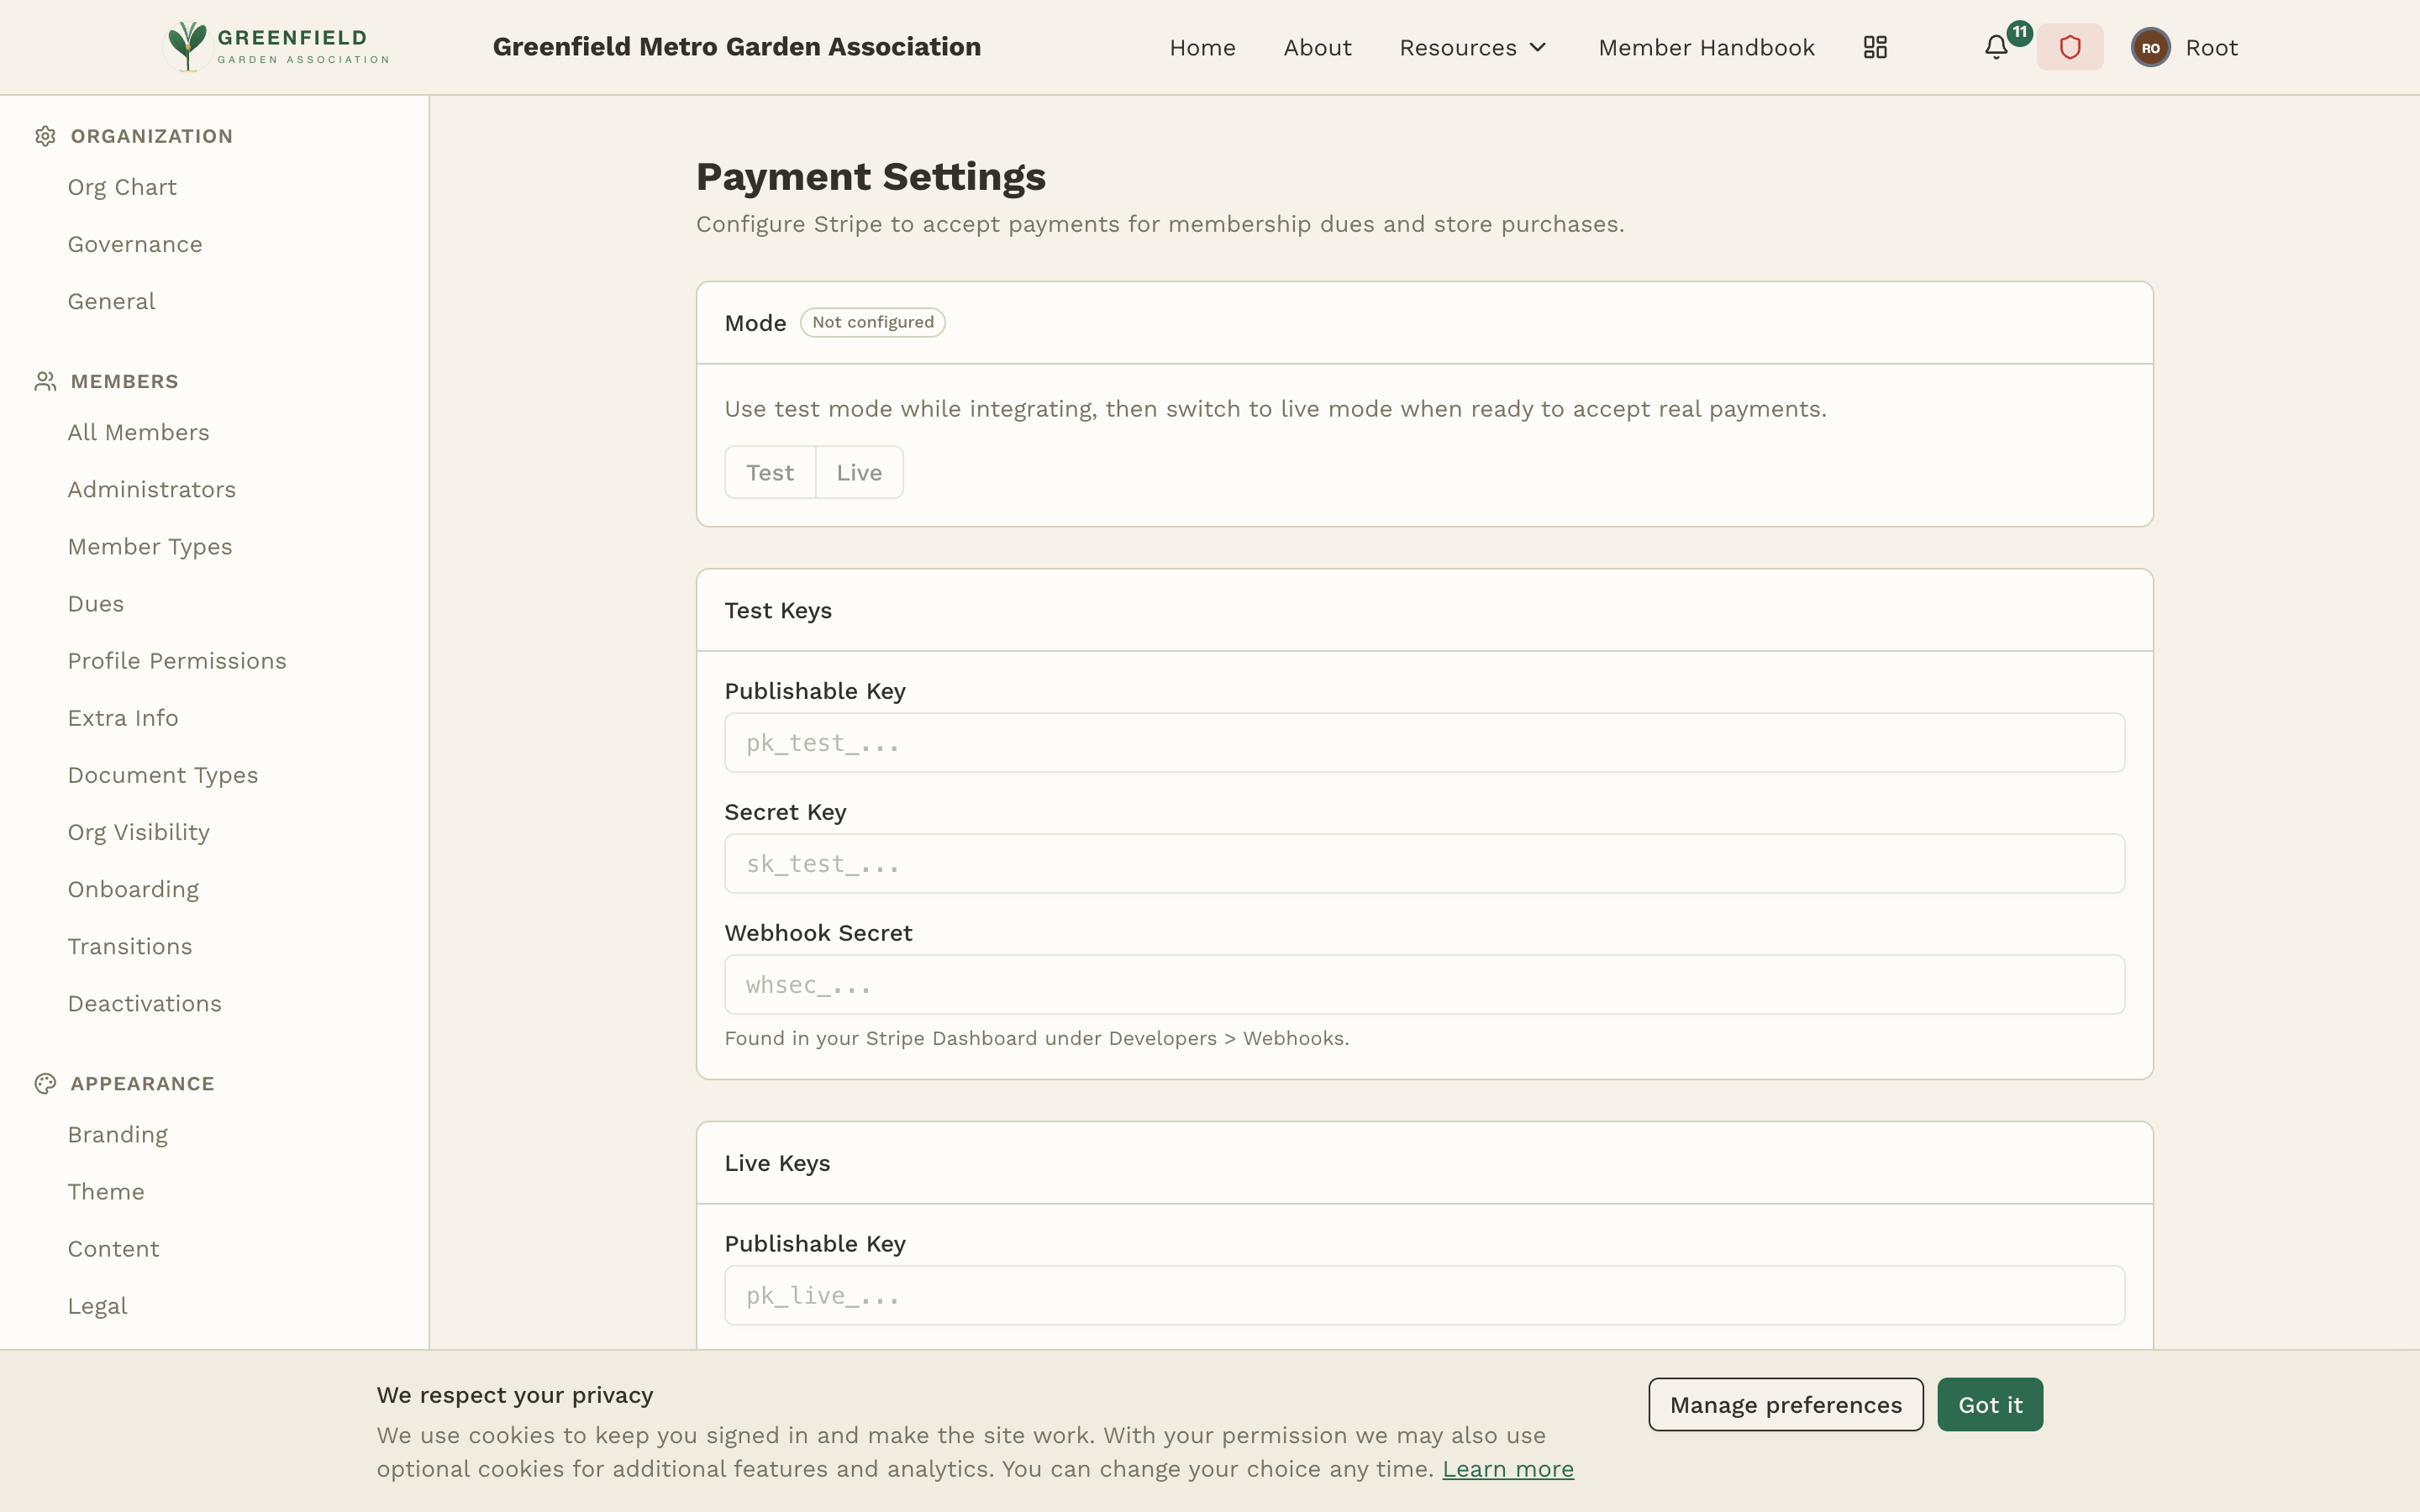
Task: Focus the live Publishable Key field
Action: tap(1424, 1295)
